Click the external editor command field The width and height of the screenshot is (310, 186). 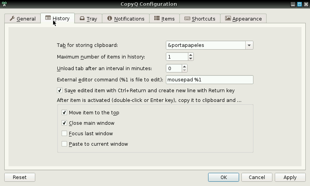coord(210,80)
